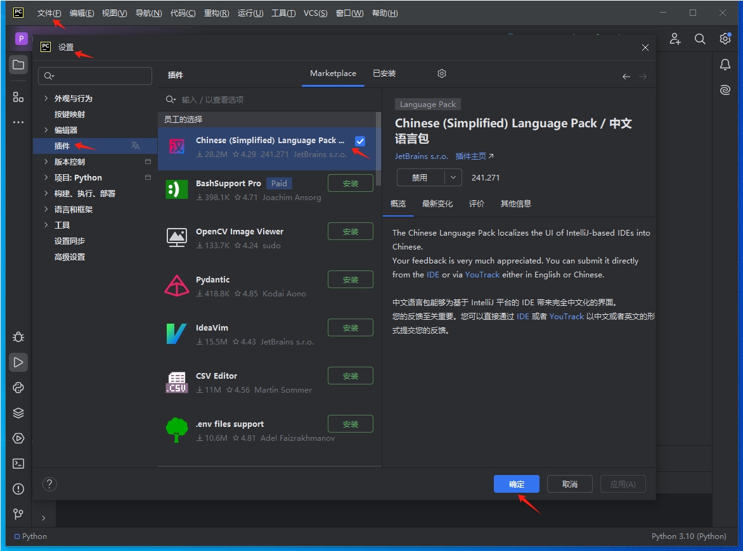
Task: Expand the 语言和框架 settings node
Action: tap(46, 209)
